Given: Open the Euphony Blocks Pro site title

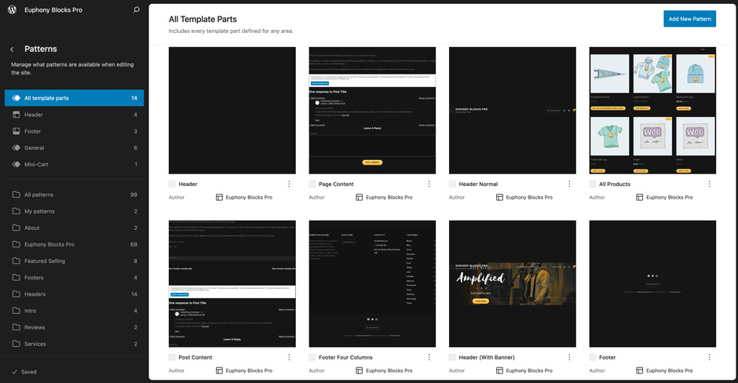Looking at the screenshot, I should 53,10.
